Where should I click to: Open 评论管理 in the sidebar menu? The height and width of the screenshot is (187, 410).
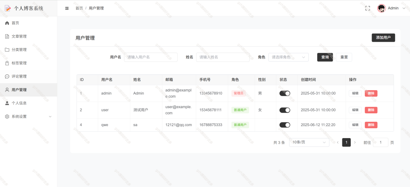[x=28, y=76]
